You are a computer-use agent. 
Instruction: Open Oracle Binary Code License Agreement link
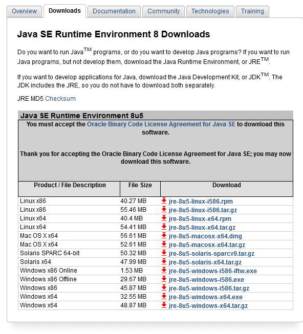point(161,124)
